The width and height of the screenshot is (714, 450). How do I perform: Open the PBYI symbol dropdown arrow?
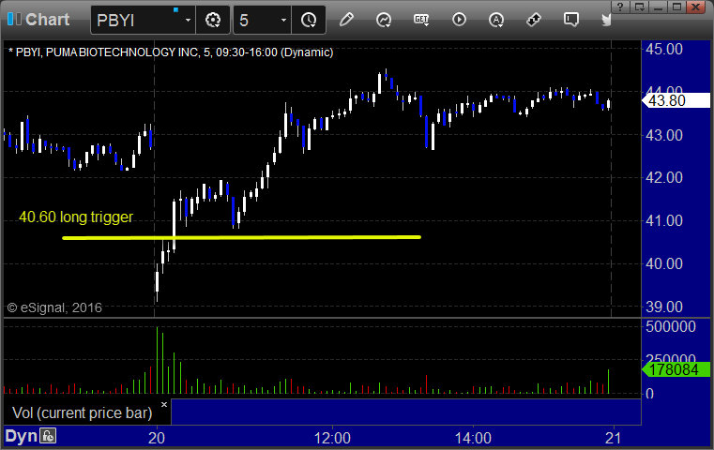pos(188,20)
